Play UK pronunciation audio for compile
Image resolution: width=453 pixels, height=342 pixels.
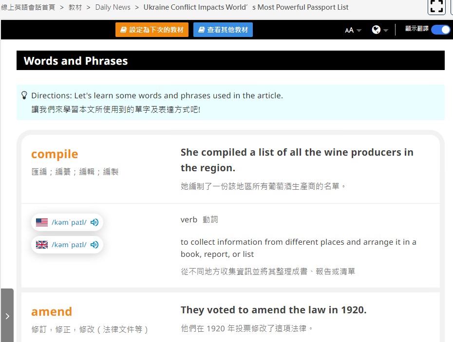(x=94, y=245)
